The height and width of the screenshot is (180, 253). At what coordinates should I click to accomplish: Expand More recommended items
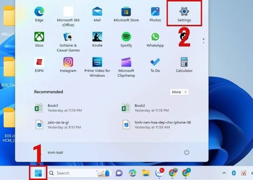click(x=179, y=92)
